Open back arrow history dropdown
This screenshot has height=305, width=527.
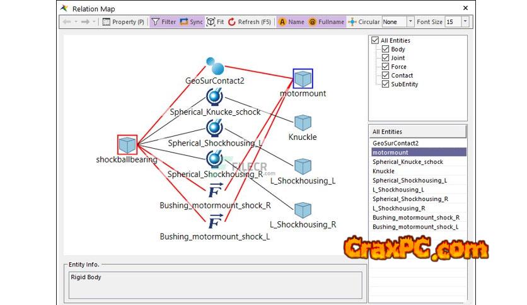click(x=76, y=22)
